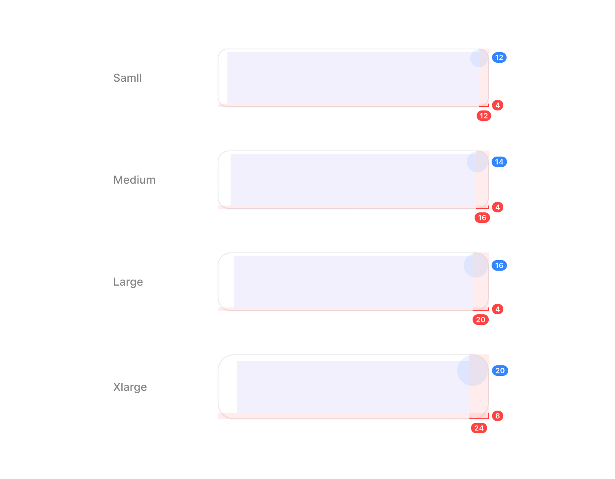Click the corner circle in Large box

point(476,265)
